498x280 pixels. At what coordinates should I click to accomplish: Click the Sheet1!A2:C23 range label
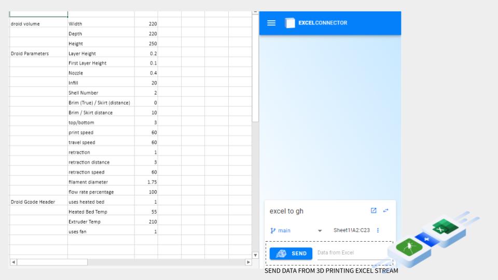[x=352, y=230]
